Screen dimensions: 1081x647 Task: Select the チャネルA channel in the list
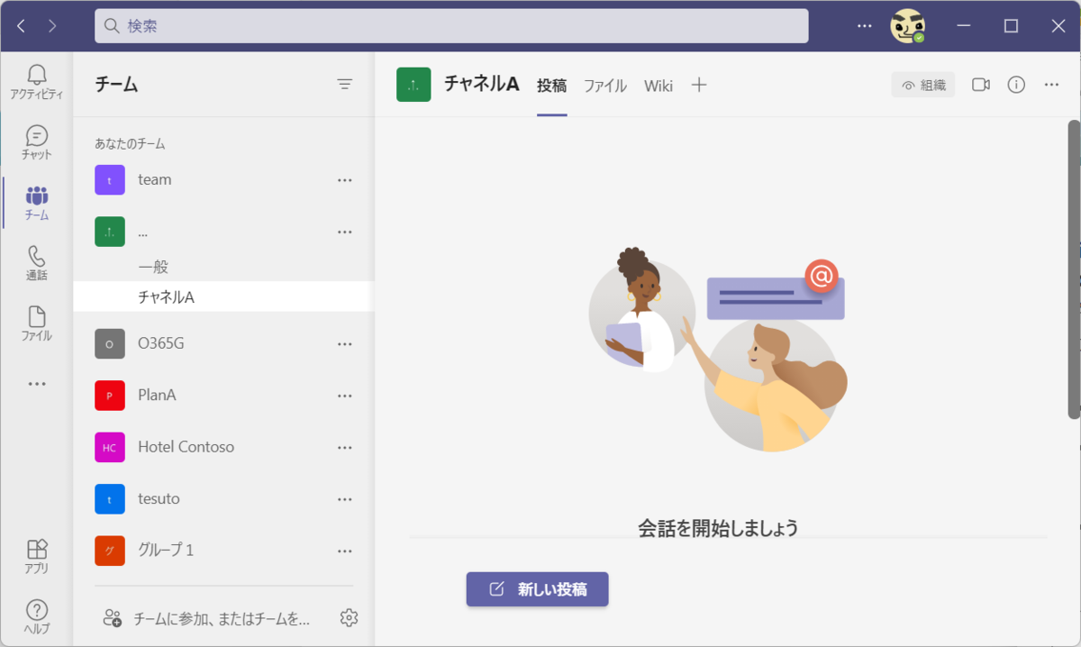(223, 296)
